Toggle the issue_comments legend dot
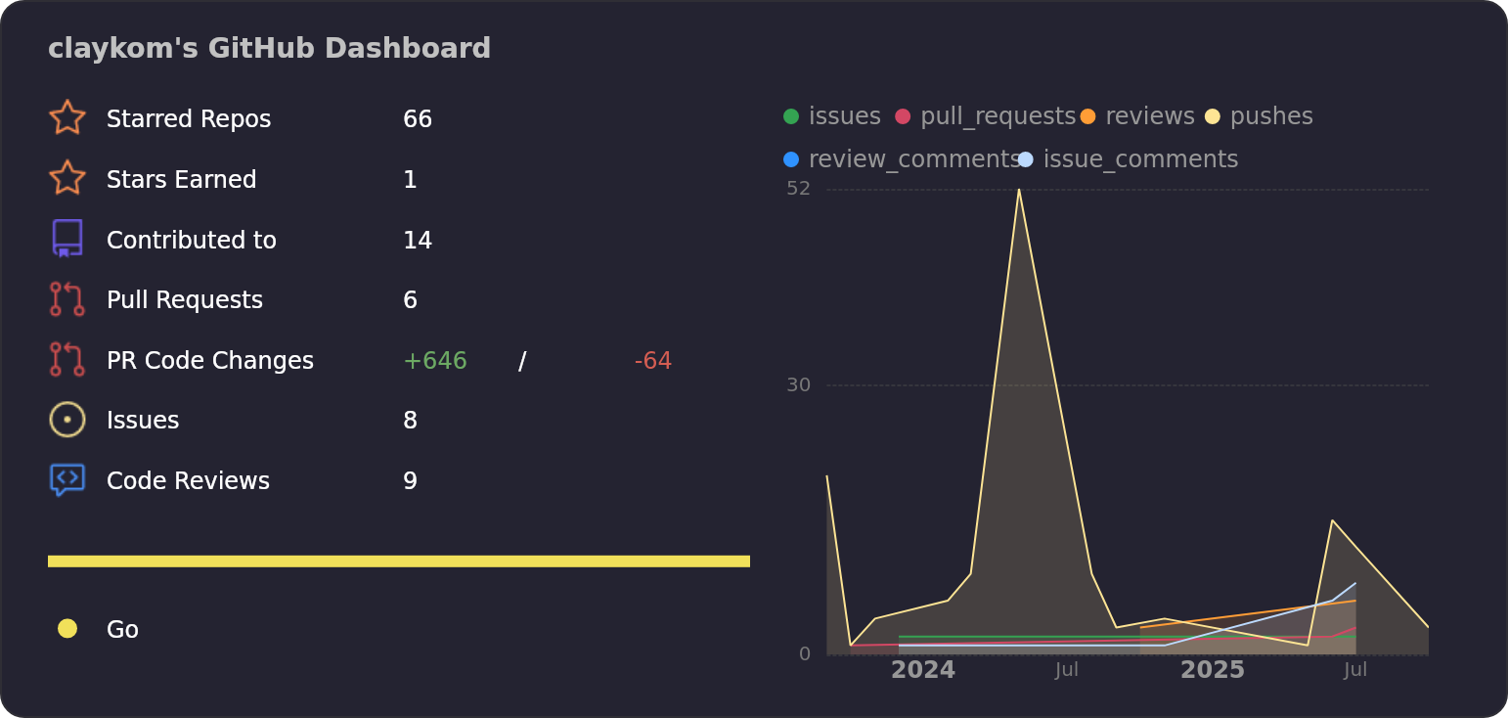 1026,159
